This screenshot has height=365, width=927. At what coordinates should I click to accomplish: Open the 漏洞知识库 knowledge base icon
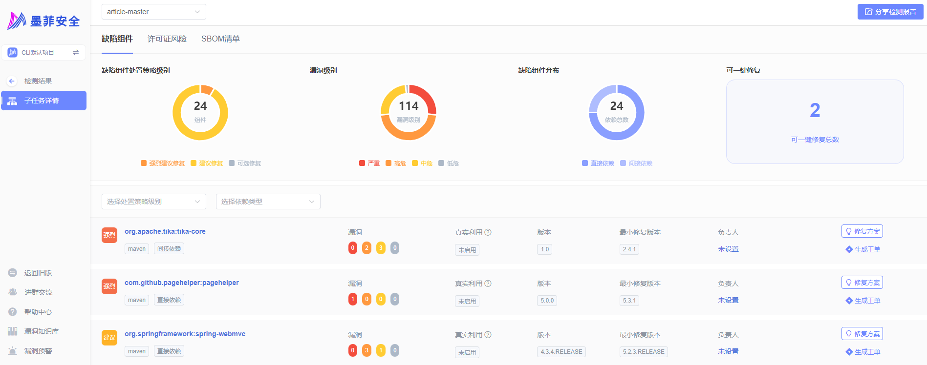pos(13,331)
